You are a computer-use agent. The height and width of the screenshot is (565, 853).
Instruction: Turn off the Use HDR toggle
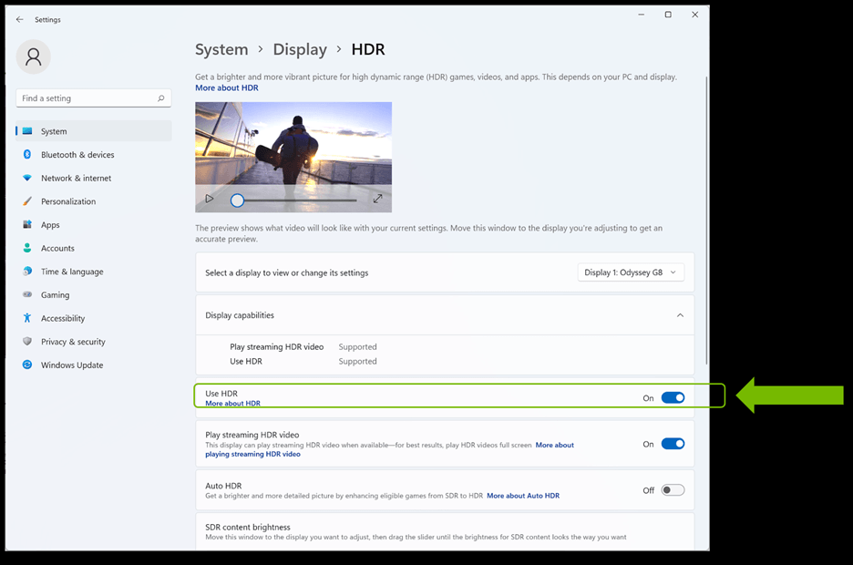673,397
